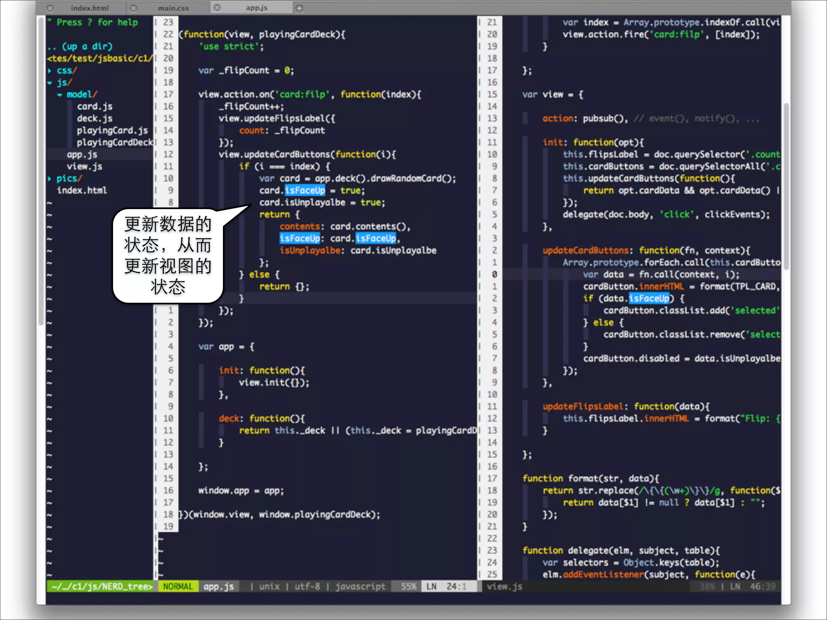Image resolution: width=827 pixels, height=620 pixels.
Task: Open view.js in the file tree
Action: [84, 167]
